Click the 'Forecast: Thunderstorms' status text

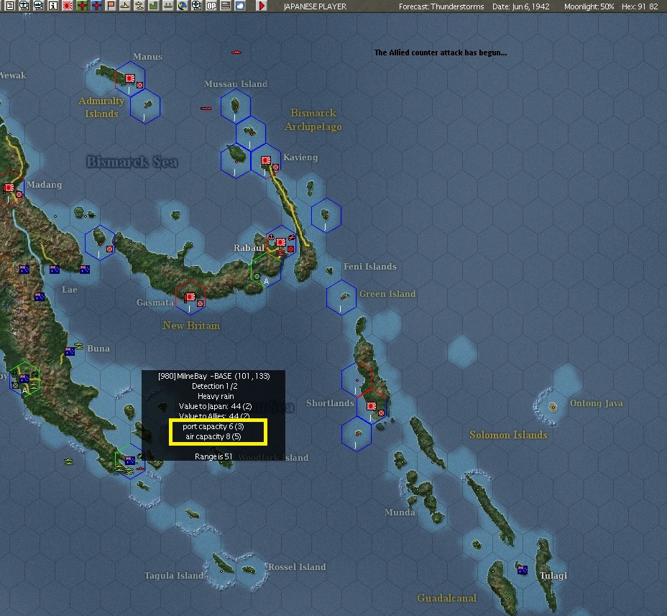(x=441, y=6)
